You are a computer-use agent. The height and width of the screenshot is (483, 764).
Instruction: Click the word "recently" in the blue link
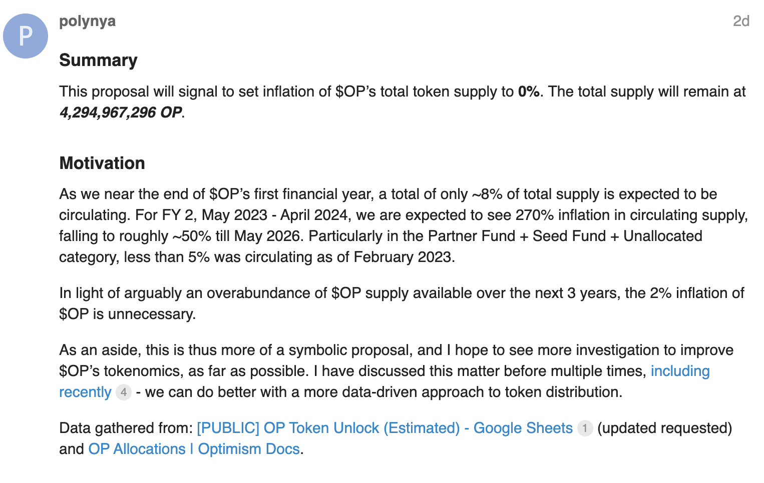coord(85,392)
